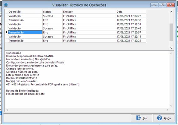The image size is (178, 125).
Task: Click Configurando o envio do Lote line
Action: pos(35,63)
